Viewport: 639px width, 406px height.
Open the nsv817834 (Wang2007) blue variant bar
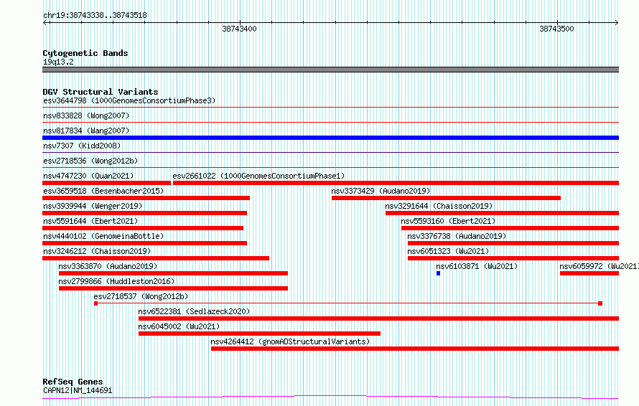[330, 138]
